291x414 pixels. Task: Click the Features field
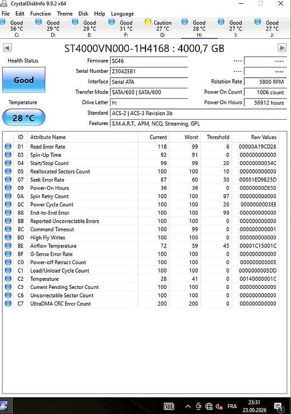coord(198,123)
